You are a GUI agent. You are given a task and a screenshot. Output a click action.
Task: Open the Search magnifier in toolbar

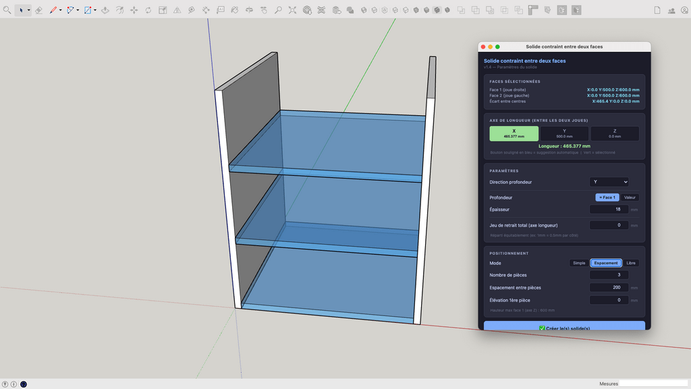(x=7, y=10)
